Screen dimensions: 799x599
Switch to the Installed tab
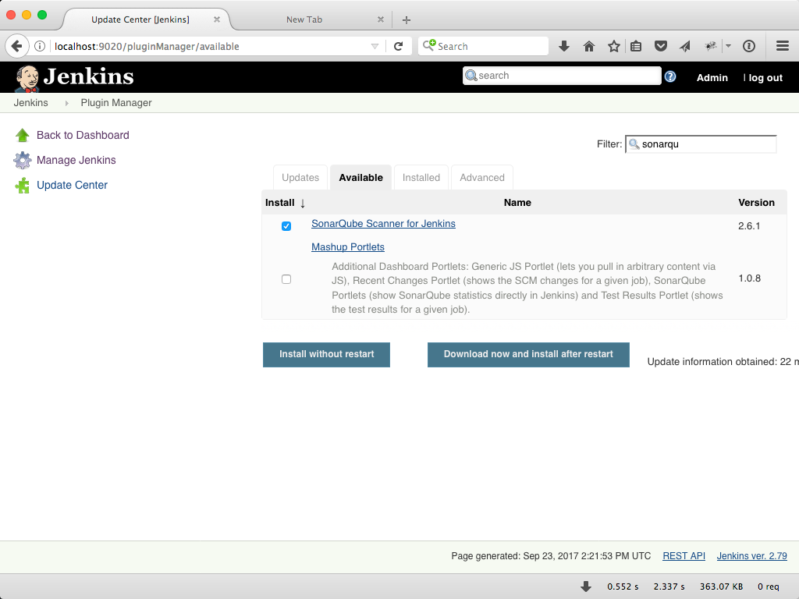[421, 177]
